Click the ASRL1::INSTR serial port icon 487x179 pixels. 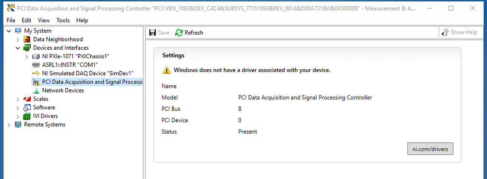tap(36, 65)
